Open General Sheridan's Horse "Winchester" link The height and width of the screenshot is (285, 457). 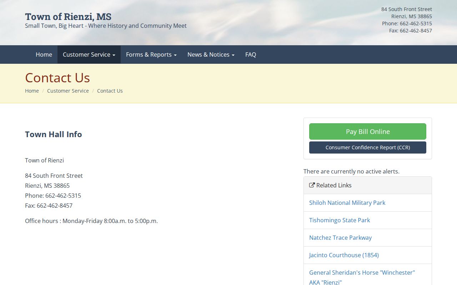tap(362, 277)
